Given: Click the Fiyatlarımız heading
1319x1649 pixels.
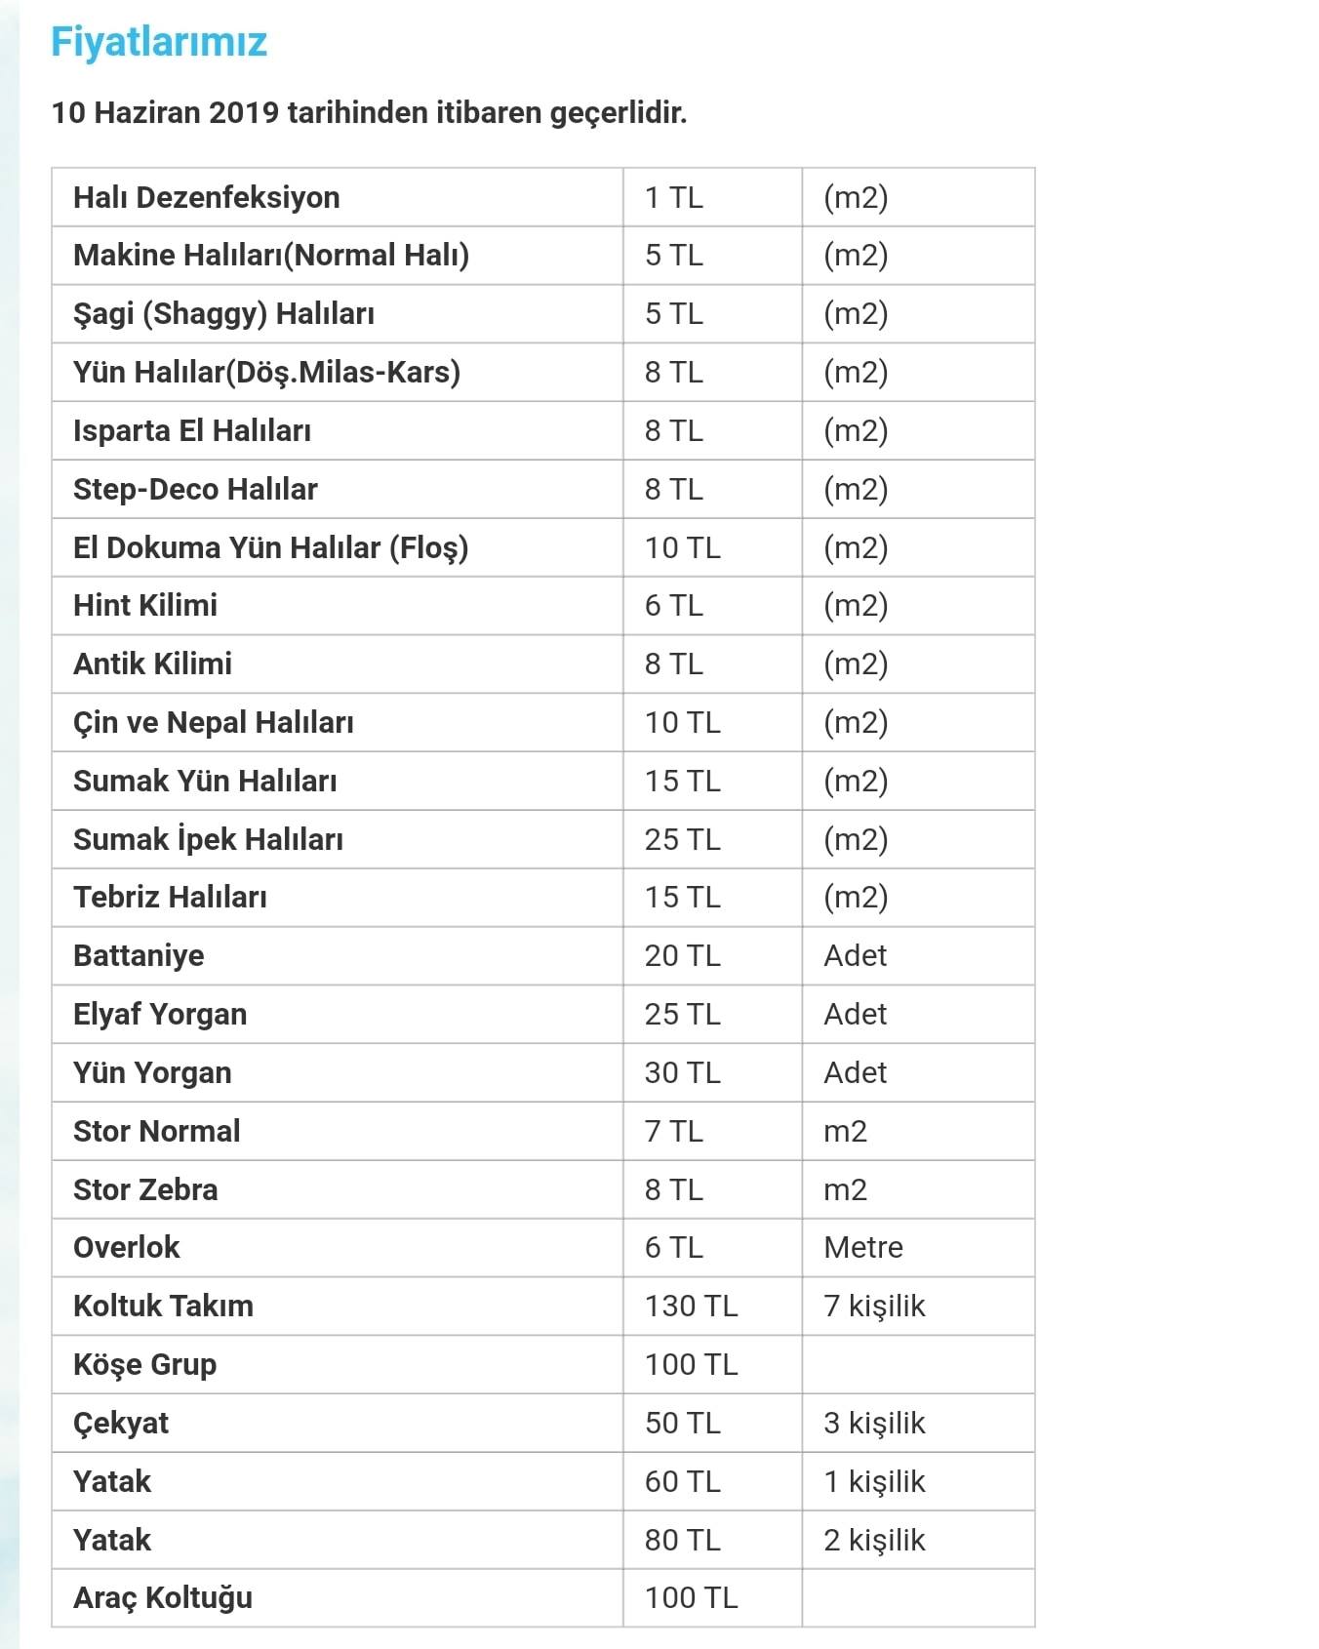Looking at the screenshot, I should [159, 42].
